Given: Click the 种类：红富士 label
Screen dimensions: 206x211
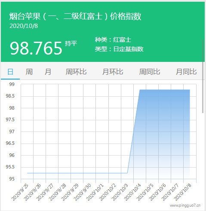Looking at the screenshot, I should click(x=113, y=40).
